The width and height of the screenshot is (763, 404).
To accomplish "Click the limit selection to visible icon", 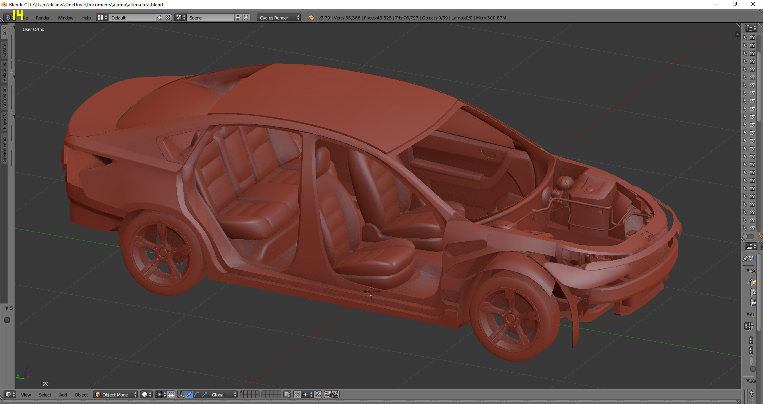I will (x=171, y=394).
